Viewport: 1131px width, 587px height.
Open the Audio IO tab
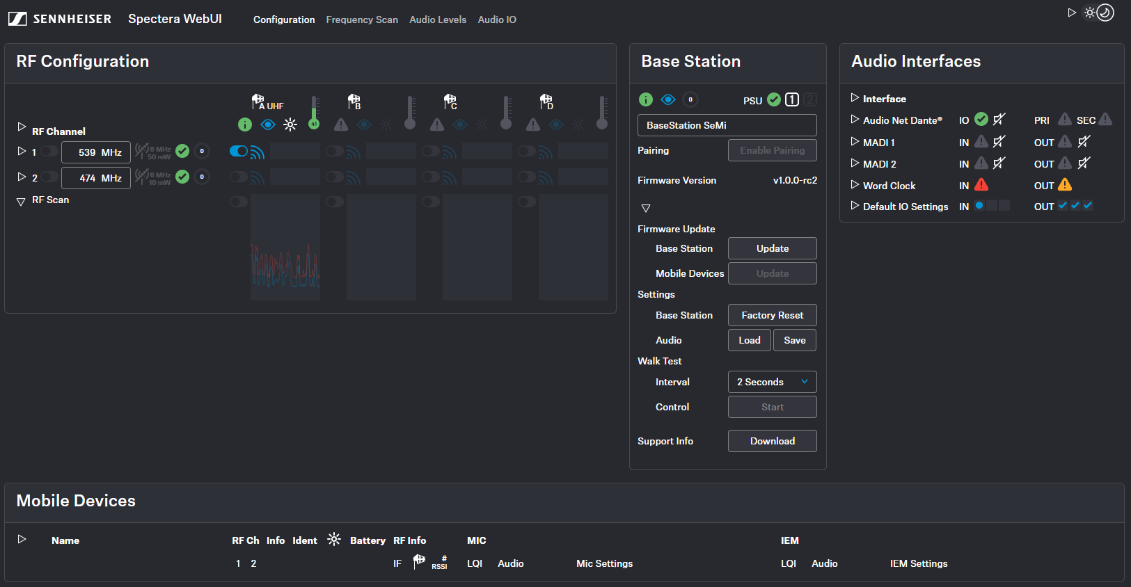click(497, 19)
